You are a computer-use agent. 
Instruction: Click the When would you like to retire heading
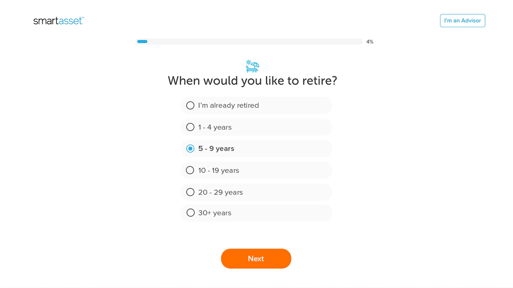252,81
